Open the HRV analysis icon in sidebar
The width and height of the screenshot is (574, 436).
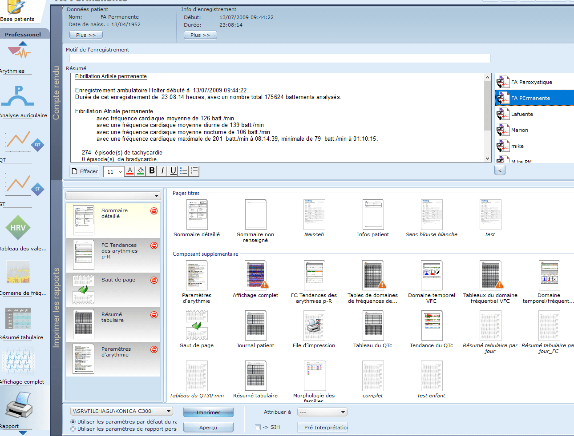(x=18, y=228)
